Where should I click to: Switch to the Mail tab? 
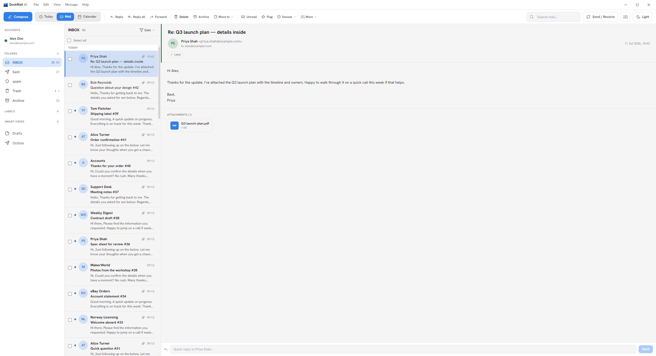[x=65, y=17]
